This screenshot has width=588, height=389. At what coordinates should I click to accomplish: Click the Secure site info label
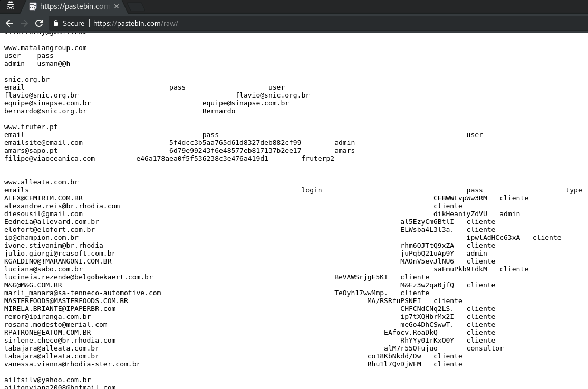[x=73, y=23]
